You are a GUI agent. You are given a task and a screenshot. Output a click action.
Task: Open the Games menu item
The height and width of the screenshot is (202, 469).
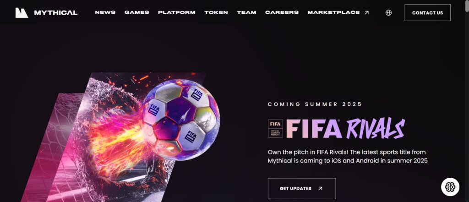(x=136, y=12)
